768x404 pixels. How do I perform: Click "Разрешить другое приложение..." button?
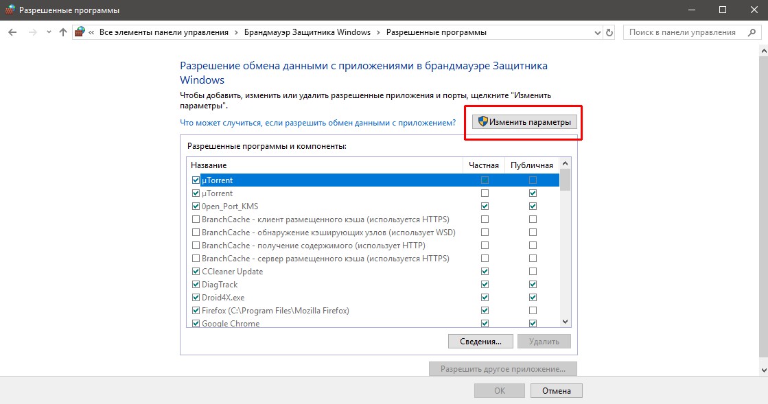[x=503, y=369]
